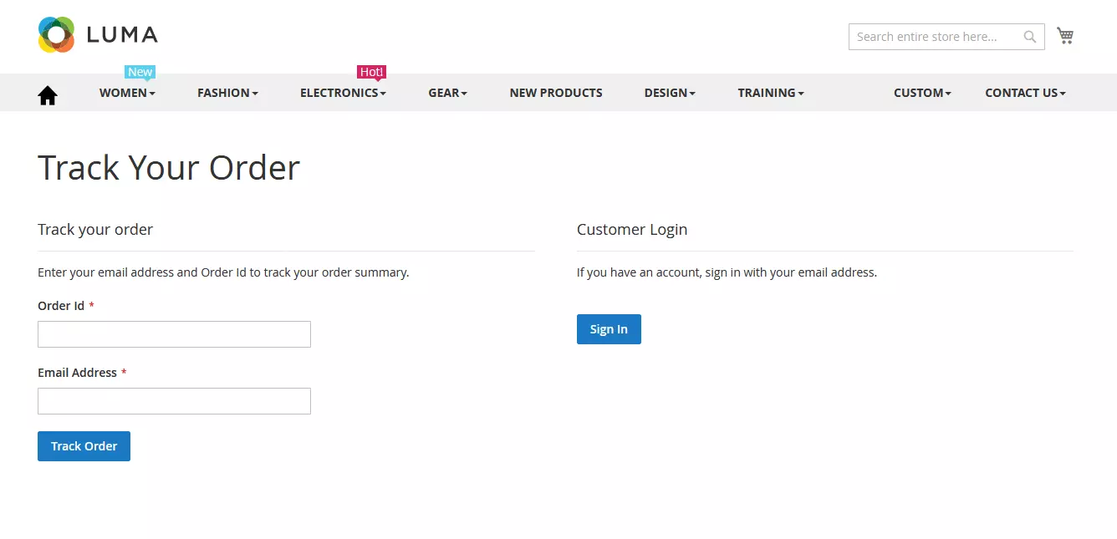The height and width of the screenshot is (539, 1117).
Task: Expand the Women menu
Action: coord(127,93)
